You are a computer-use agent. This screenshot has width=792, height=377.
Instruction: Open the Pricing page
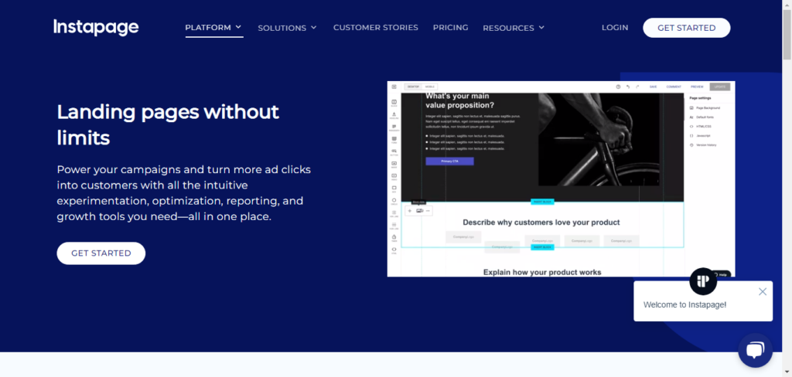451,27
